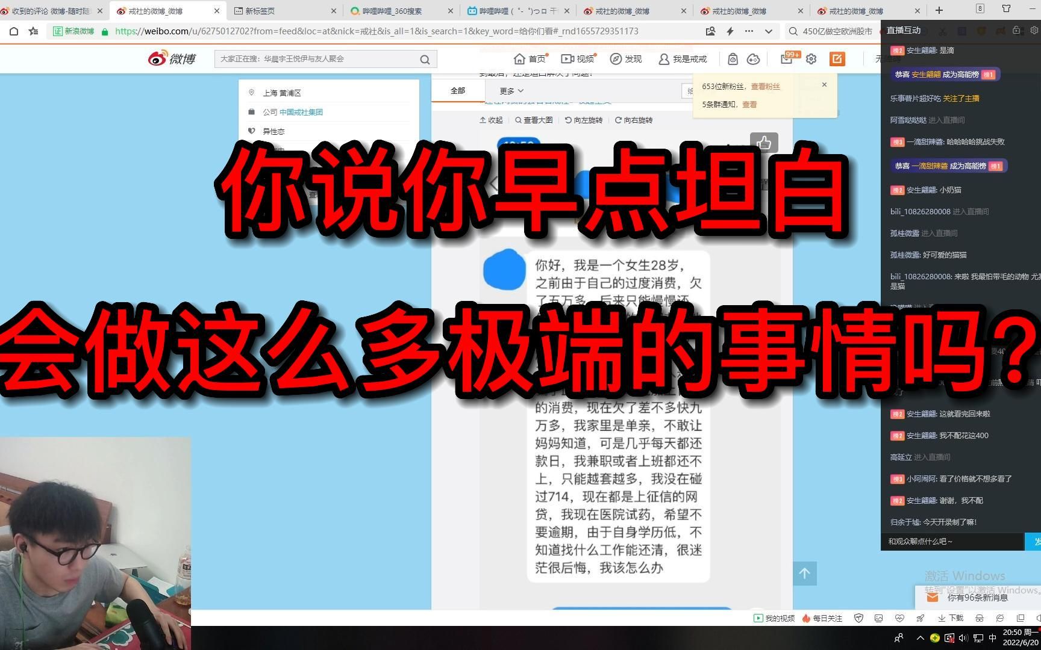Screen dimensions: 1041x650
Task: Focus the URL address field showing weibo.com
Action: point(377,31)
